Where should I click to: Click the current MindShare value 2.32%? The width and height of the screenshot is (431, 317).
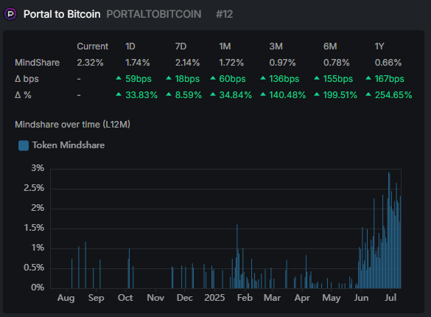pos(90,63)
